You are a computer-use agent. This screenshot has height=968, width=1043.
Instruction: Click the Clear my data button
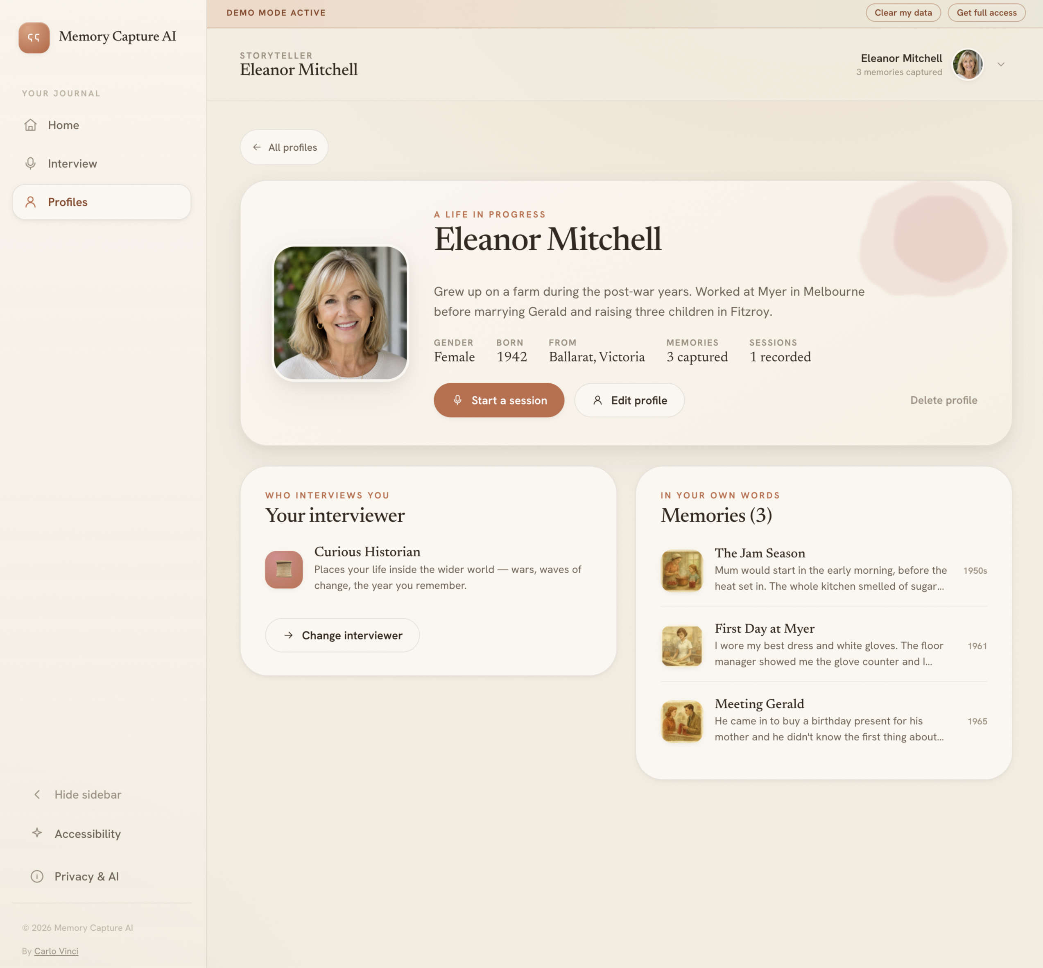[903, 13]
